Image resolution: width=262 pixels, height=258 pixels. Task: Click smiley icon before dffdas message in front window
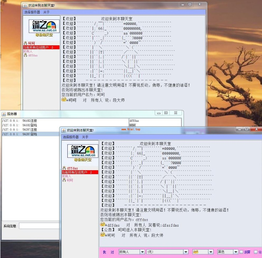coord(103,224)
